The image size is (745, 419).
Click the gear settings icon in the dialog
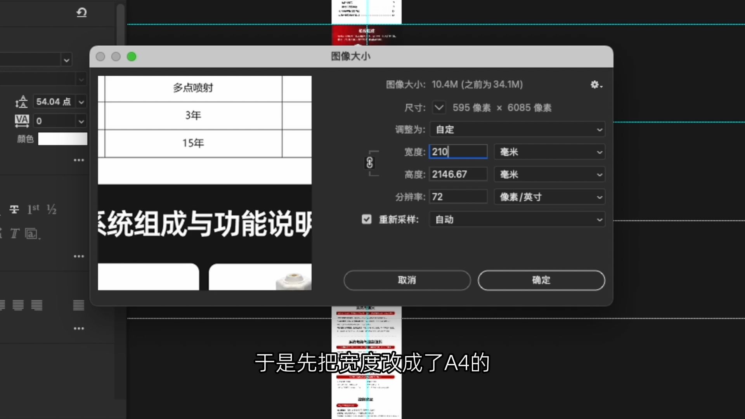[x=596, y=85]
